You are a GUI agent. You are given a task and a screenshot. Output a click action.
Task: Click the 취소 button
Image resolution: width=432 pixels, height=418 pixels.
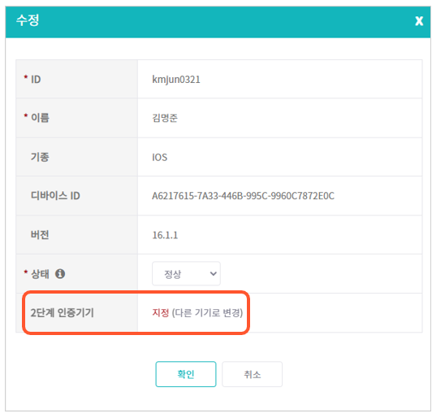[x=252, y=374]
